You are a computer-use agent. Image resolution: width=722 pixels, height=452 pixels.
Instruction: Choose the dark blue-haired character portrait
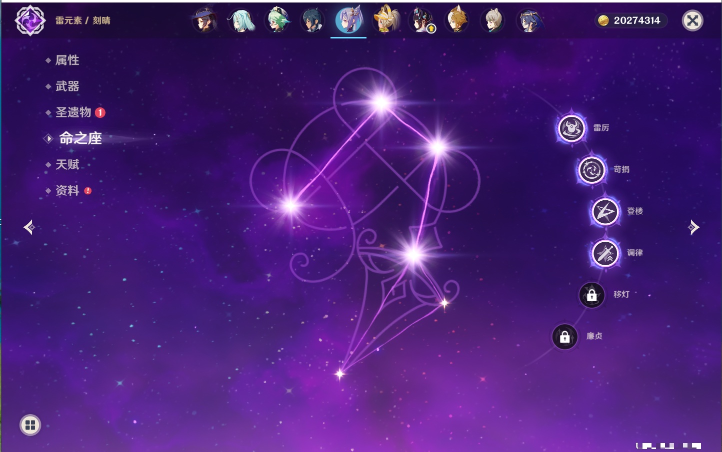pyautogui.click(x=312, y=20)
